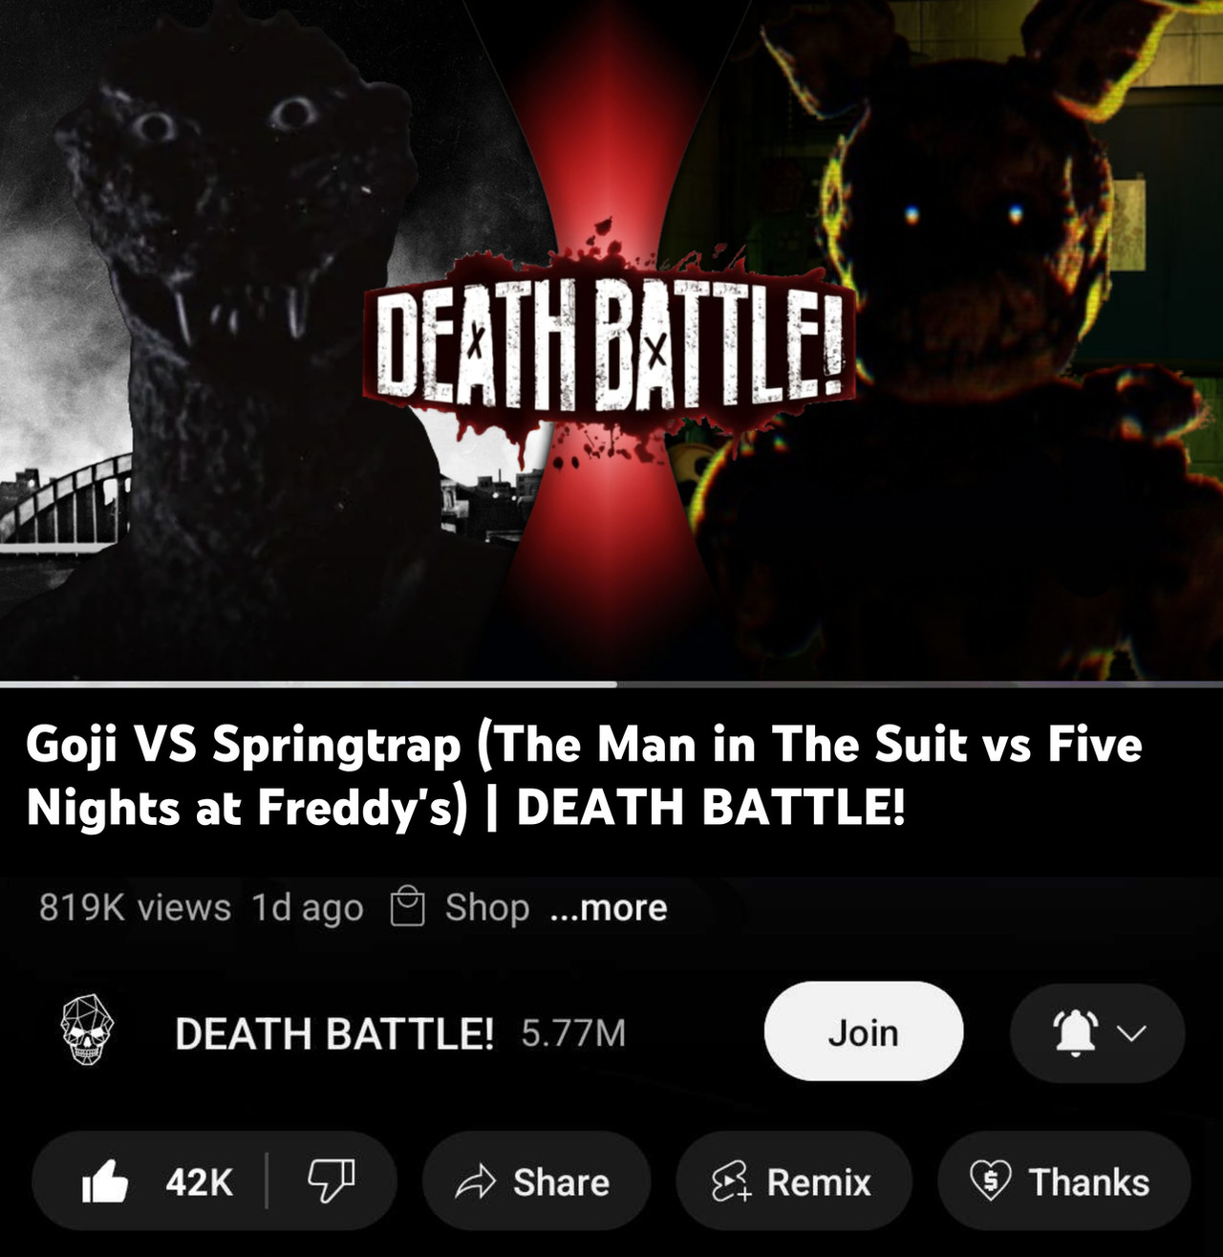Tap the Thanks heart dollar icon
Viewport: 1223px width, 1257px height.
pos(991,1181)
